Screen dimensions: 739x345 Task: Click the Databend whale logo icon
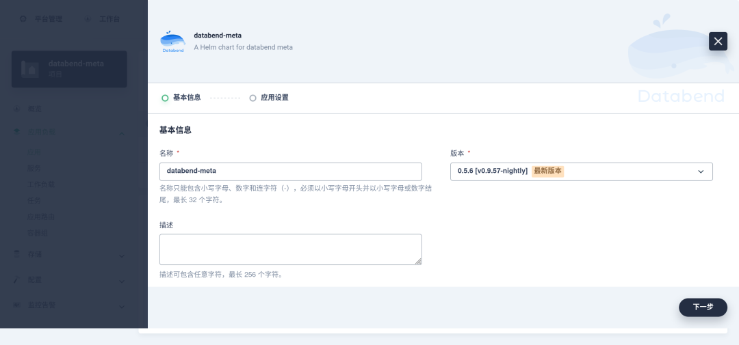click(x=172, y=41)
